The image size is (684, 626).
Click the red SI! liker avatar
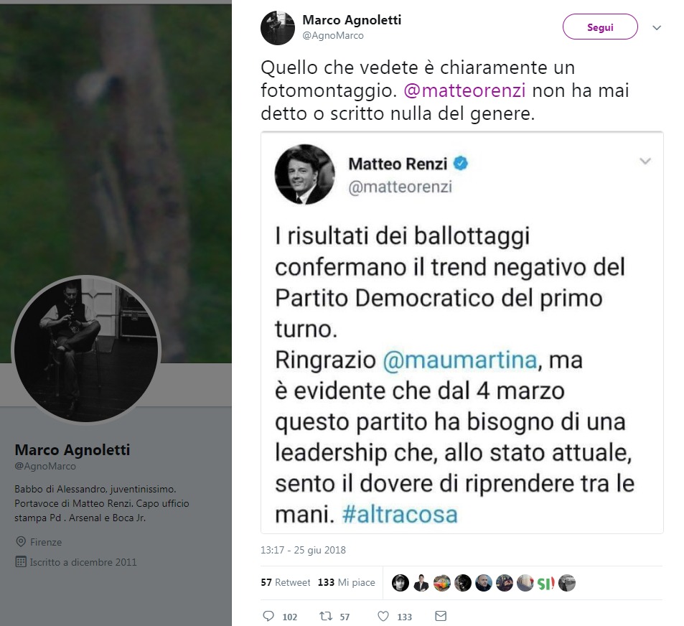(x=545, y=583)
